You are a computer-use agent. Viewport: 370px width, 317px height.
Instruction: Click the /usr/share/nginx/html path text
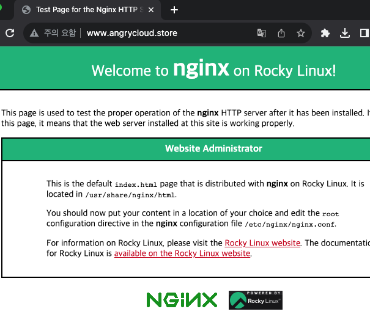(130, 195)
